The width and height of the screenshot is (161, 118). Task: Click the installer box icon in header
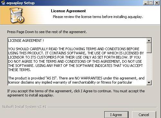[x=17, y=15]
